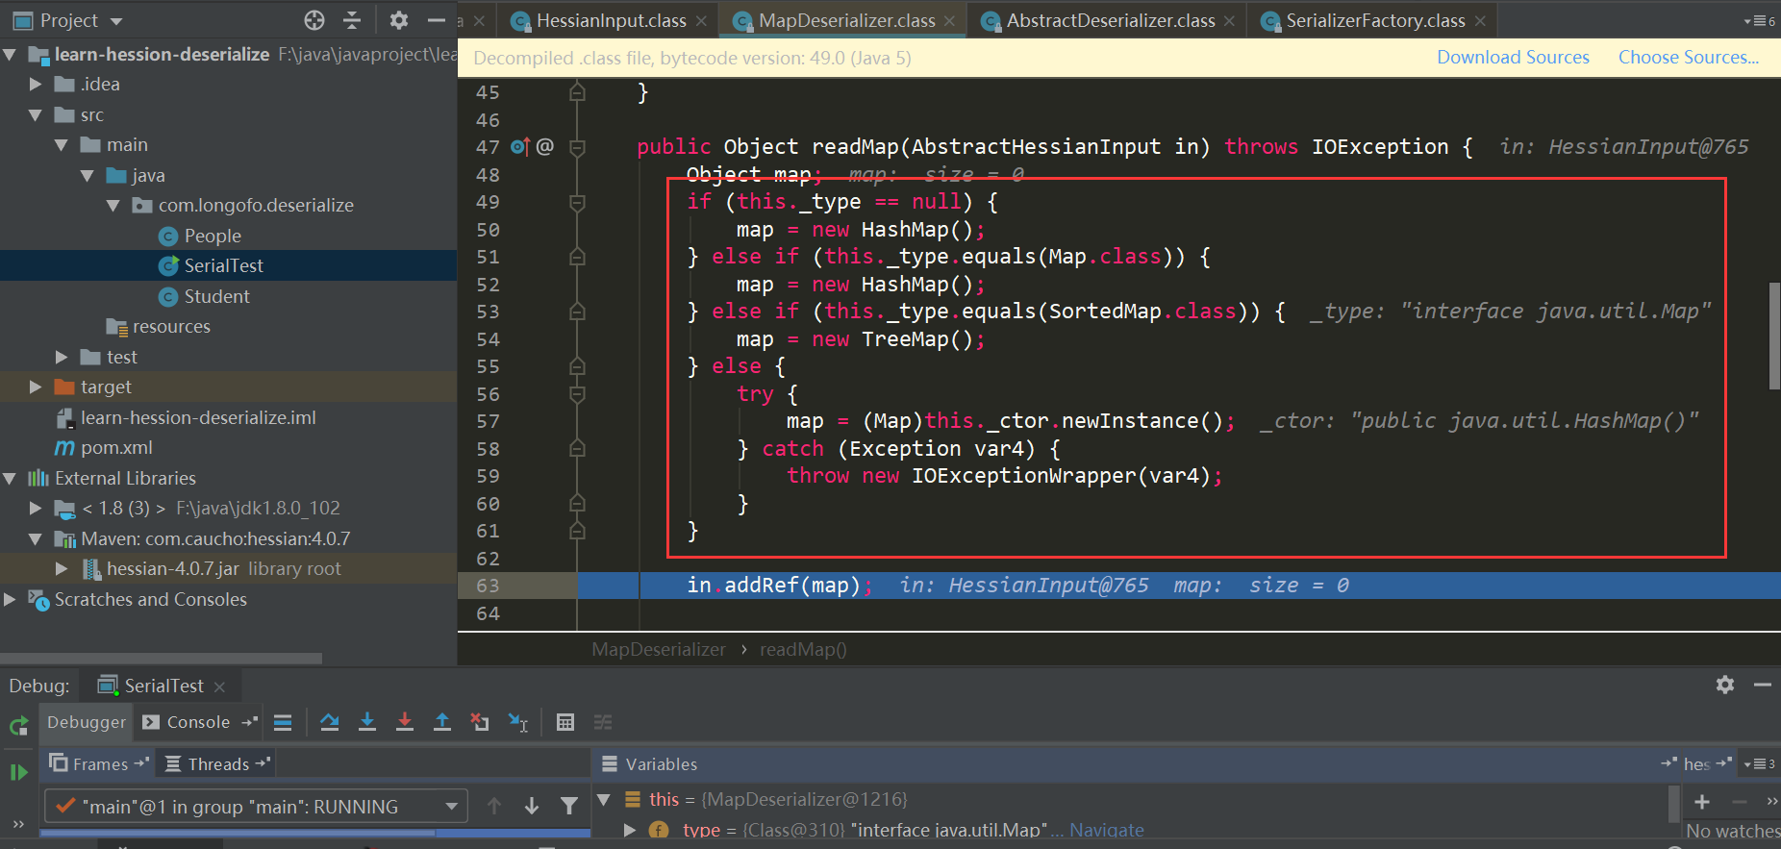The height and width of the screenshot is (849, 1781).
Task: Rerun SerialTest using the green rerun icon
Action: [18, 726]
